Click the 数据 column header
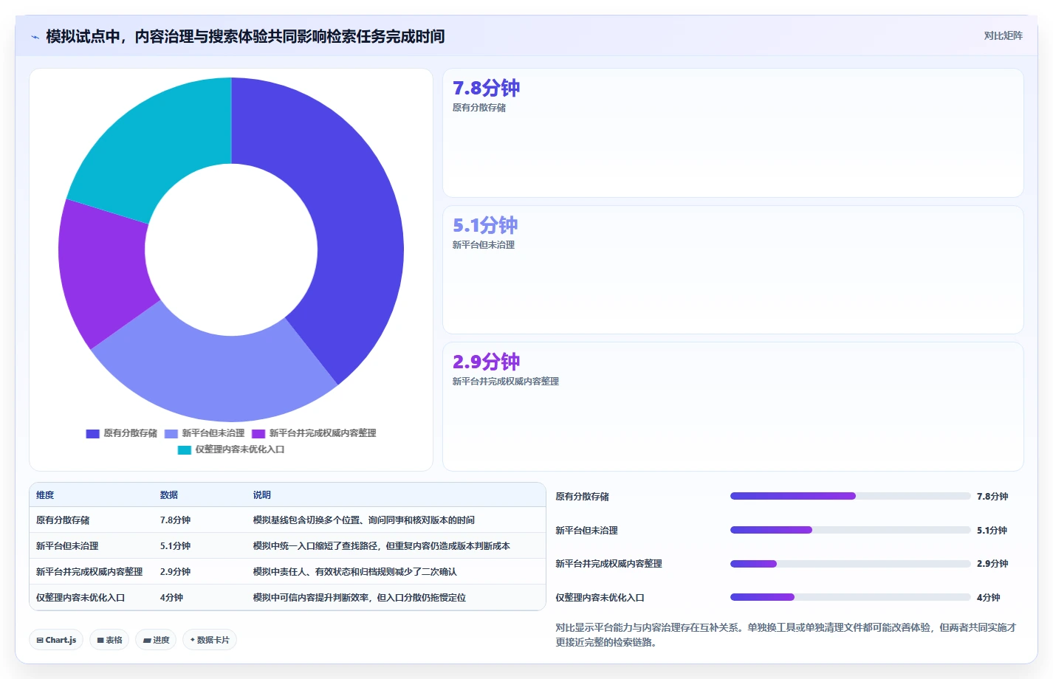The height and width of the screenshot is (679, 1053). click(169, 495)
